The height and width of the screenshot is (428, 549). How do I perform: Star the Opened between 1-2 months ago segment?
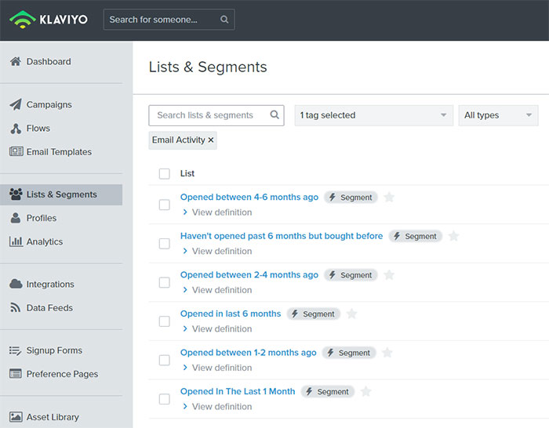[387, 353]
